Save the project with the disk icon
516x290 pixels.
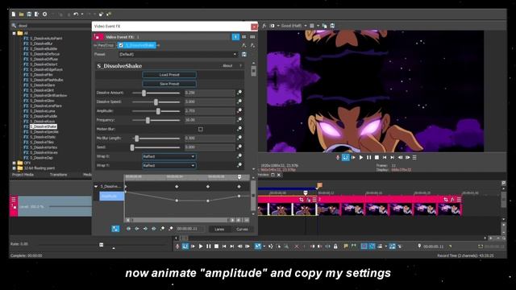pos(29,14)
